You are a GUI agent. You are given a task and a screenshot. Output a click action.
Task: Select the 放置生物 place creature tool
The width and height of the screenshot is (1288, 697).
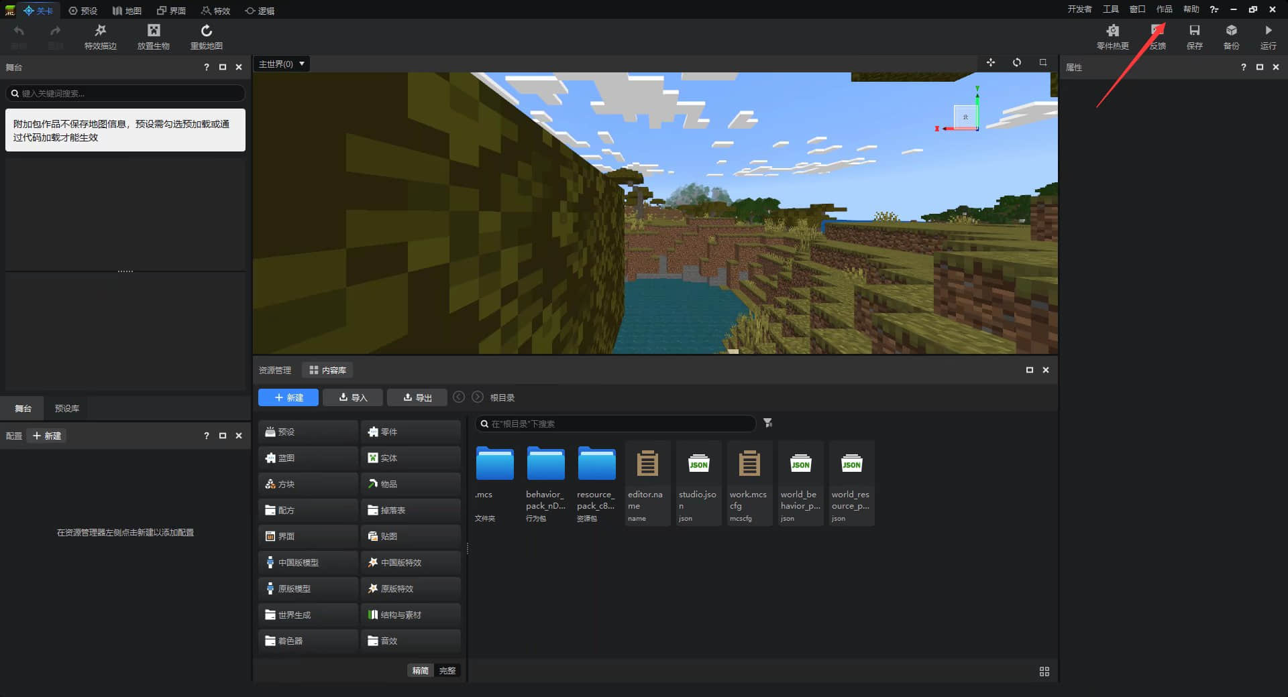click(x=154, y=37)
